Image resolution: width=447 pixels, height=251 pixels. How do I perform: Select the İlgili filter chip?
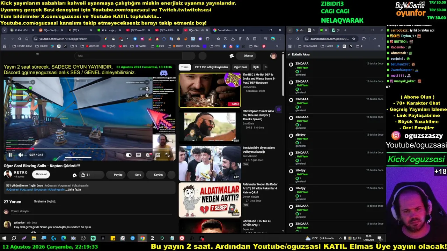point(256,67)
